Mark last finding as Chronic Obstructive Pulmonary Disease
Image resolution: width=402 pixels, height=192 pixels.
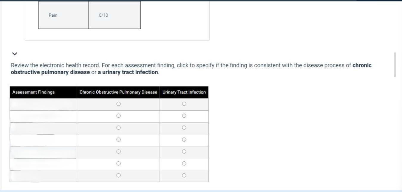118,175
